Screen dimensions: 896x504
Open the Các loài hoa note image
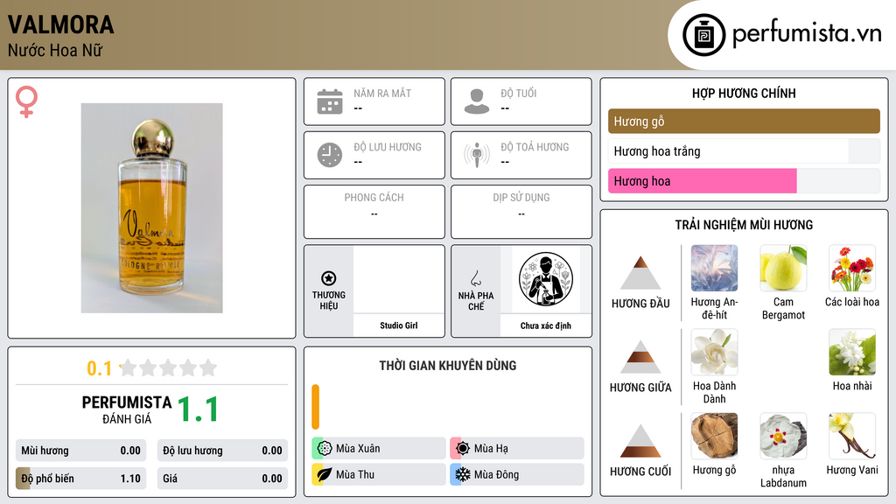click(x=852, y=268)
